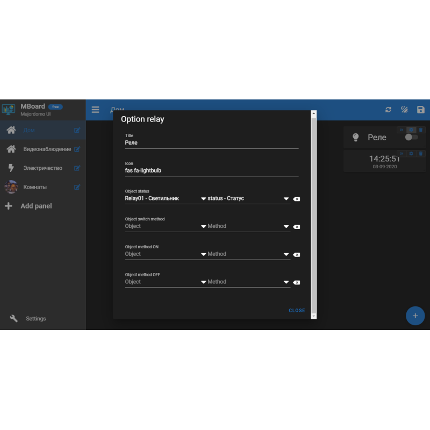Screen dimensions: 430x430
Task: Click the dialog's vertical scrollbar
Action: (314, 215)
